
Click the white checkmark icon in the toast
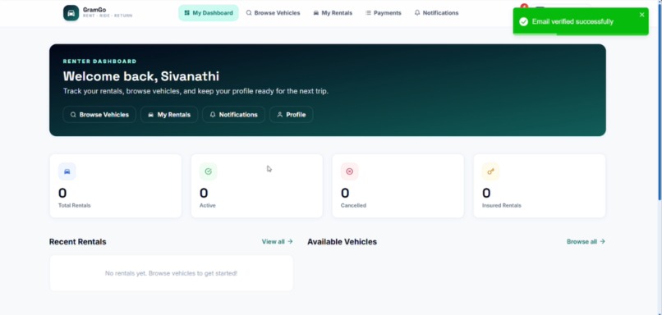point(523,22)
